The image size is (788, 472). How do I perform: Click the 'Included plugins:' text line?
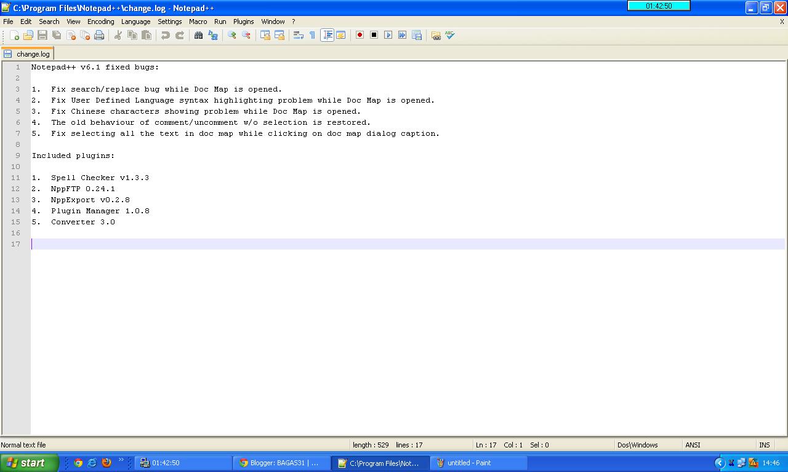pos(73,155)
